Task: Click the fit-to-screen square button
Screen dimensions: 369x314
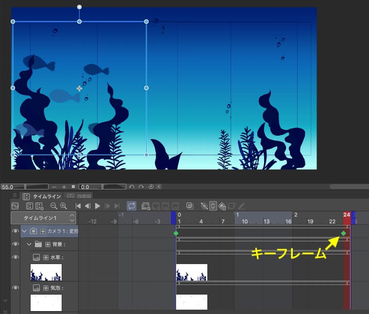Action: (x=73, y=187)
